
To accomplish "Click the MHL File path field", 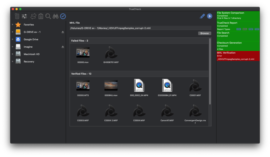I will 140,28.
